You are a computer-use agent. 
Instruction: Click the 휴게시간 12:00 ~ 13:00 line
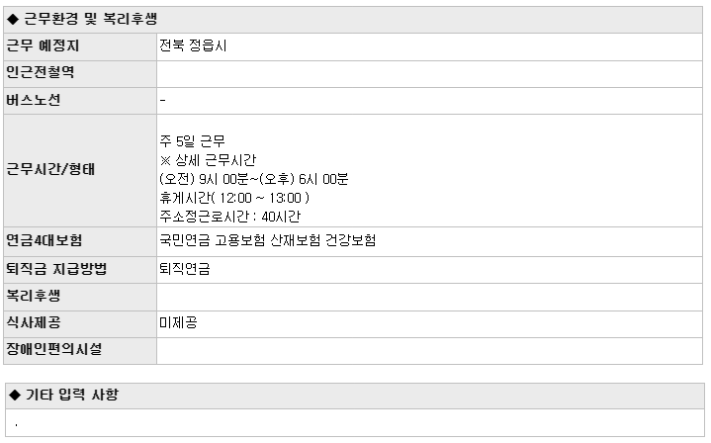click(x=234, y=198)
